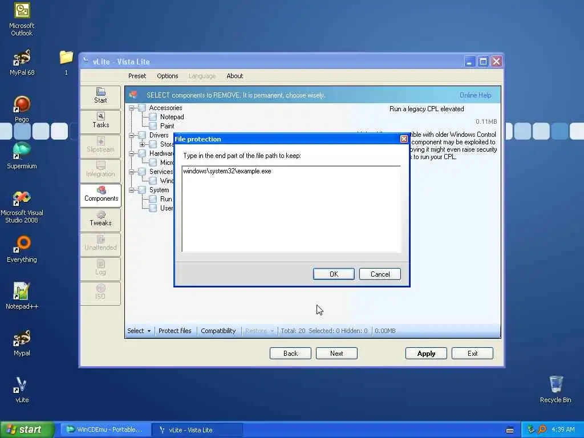Collapse the System tree node

(131, 190)
